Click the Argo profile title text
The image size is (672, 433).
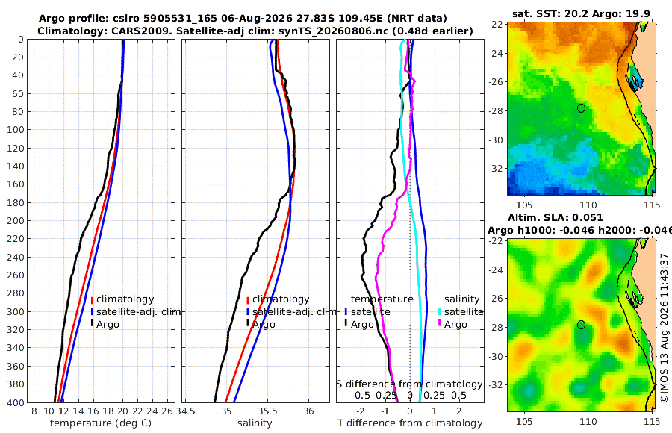tap(243, 19)
